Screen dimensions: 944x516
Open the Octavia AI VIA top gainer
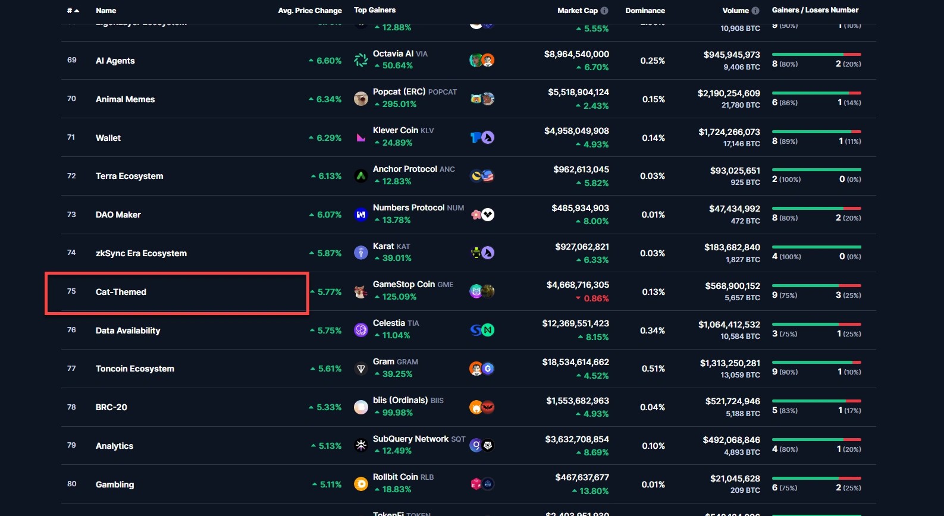(x=400, y=54)
